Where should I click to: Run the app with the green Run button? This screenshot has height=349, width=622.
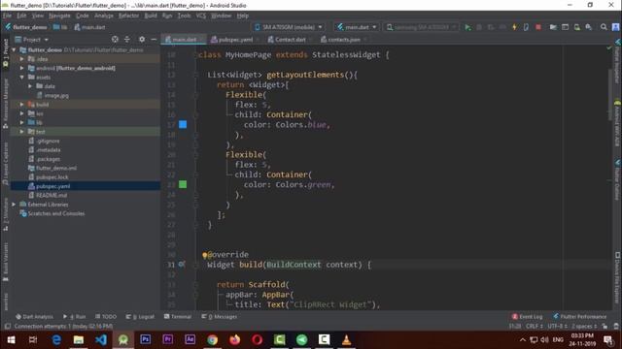click(468, 27)
